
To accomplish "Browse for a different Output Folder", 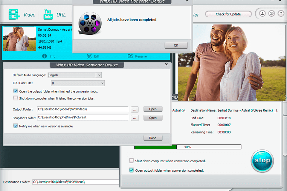I will (135, 109).
